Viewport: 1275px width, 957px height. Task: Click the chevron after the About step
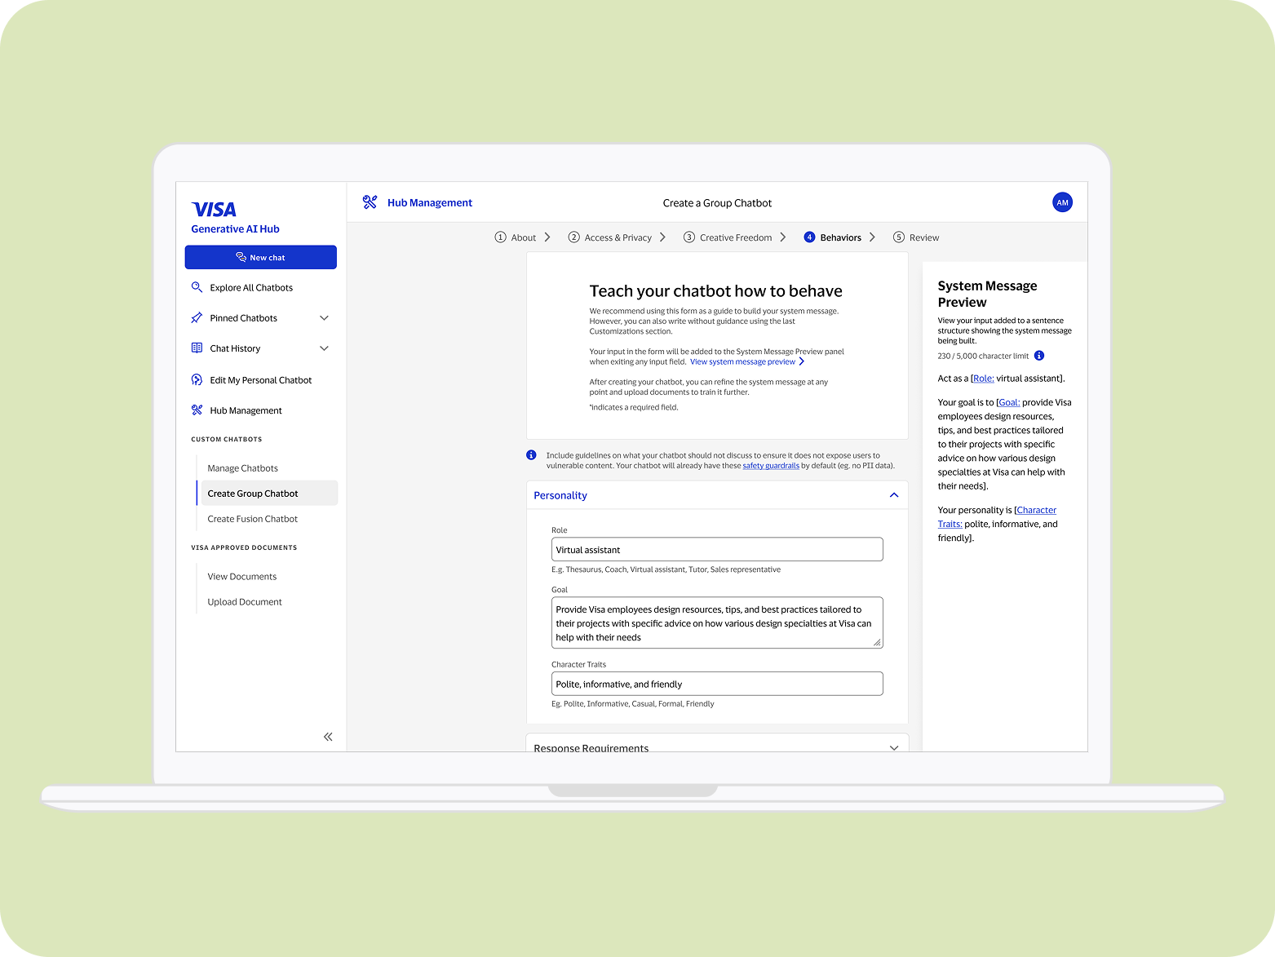click(547, 237)
